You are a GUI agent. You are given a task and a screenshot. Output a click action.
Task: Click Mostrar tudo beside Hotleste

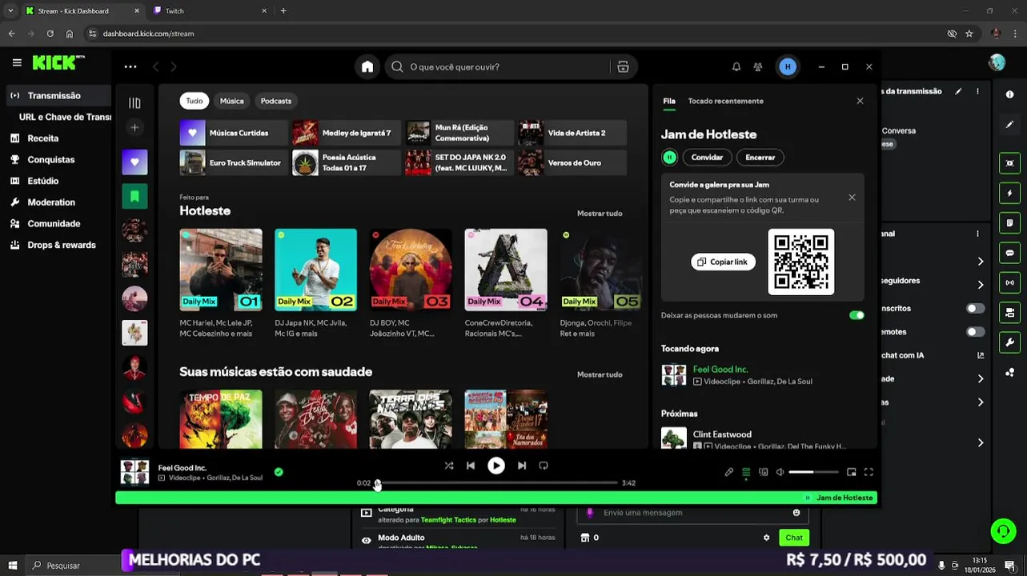click(x=600, y=214)
